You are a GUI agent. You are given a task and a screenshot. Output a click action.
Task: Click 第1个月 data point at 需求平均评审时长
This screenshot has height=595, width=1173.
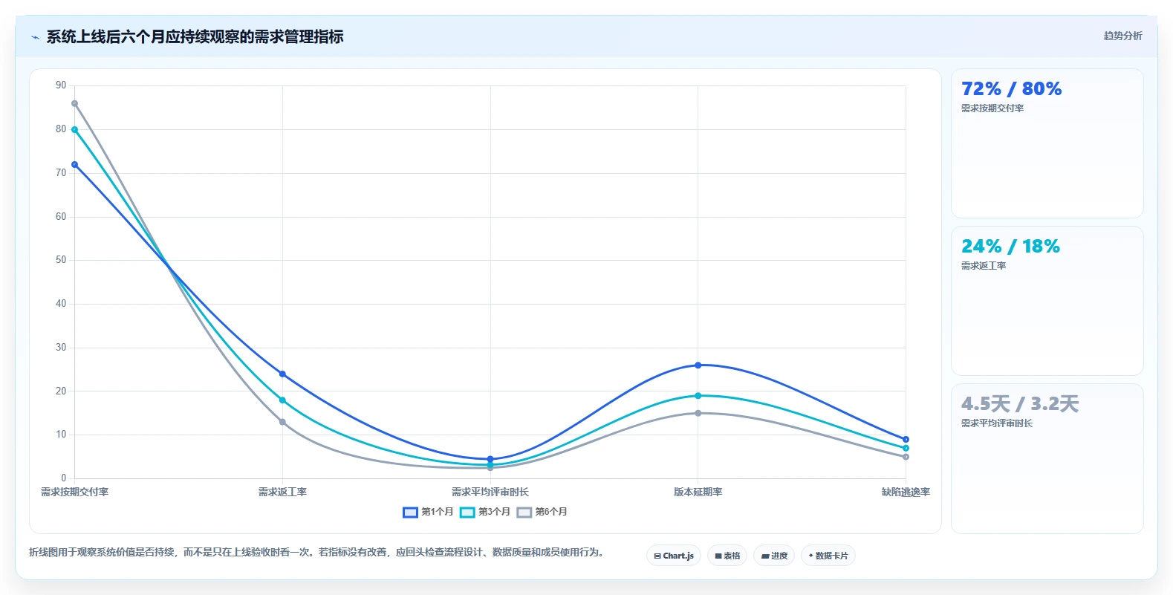pyautogui.click(x=490, y=459)
